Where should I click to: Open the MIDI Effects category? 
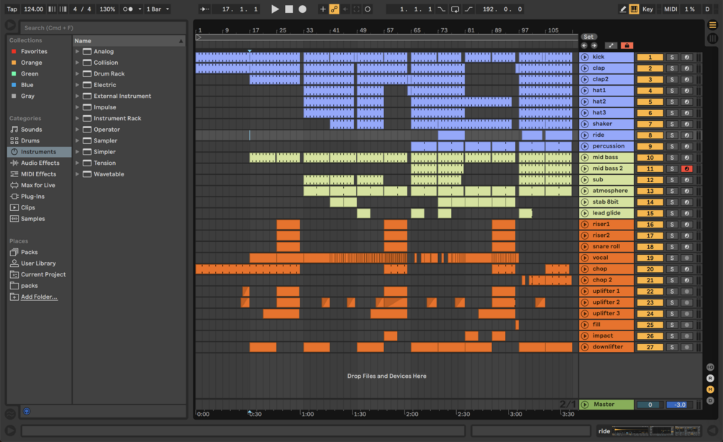click(38, 174)
